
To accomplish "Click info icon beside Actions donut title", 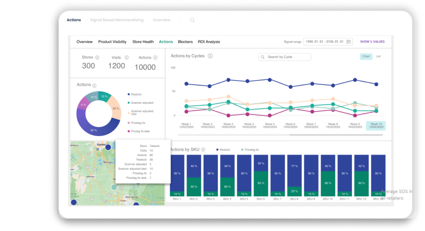I will click(x=95, y=85).
